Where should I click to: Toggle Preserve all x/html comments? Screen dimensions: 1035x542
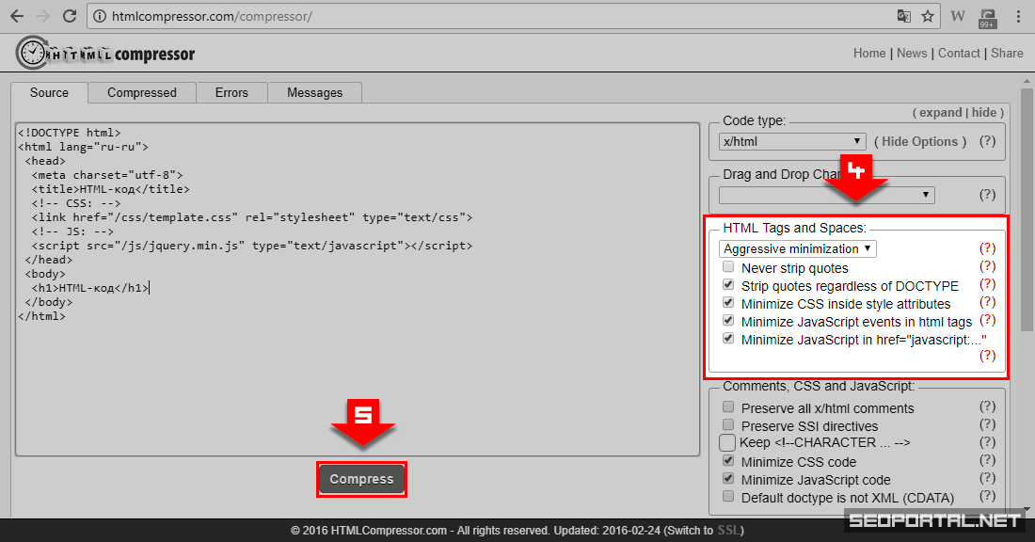[x=728, y=407]
